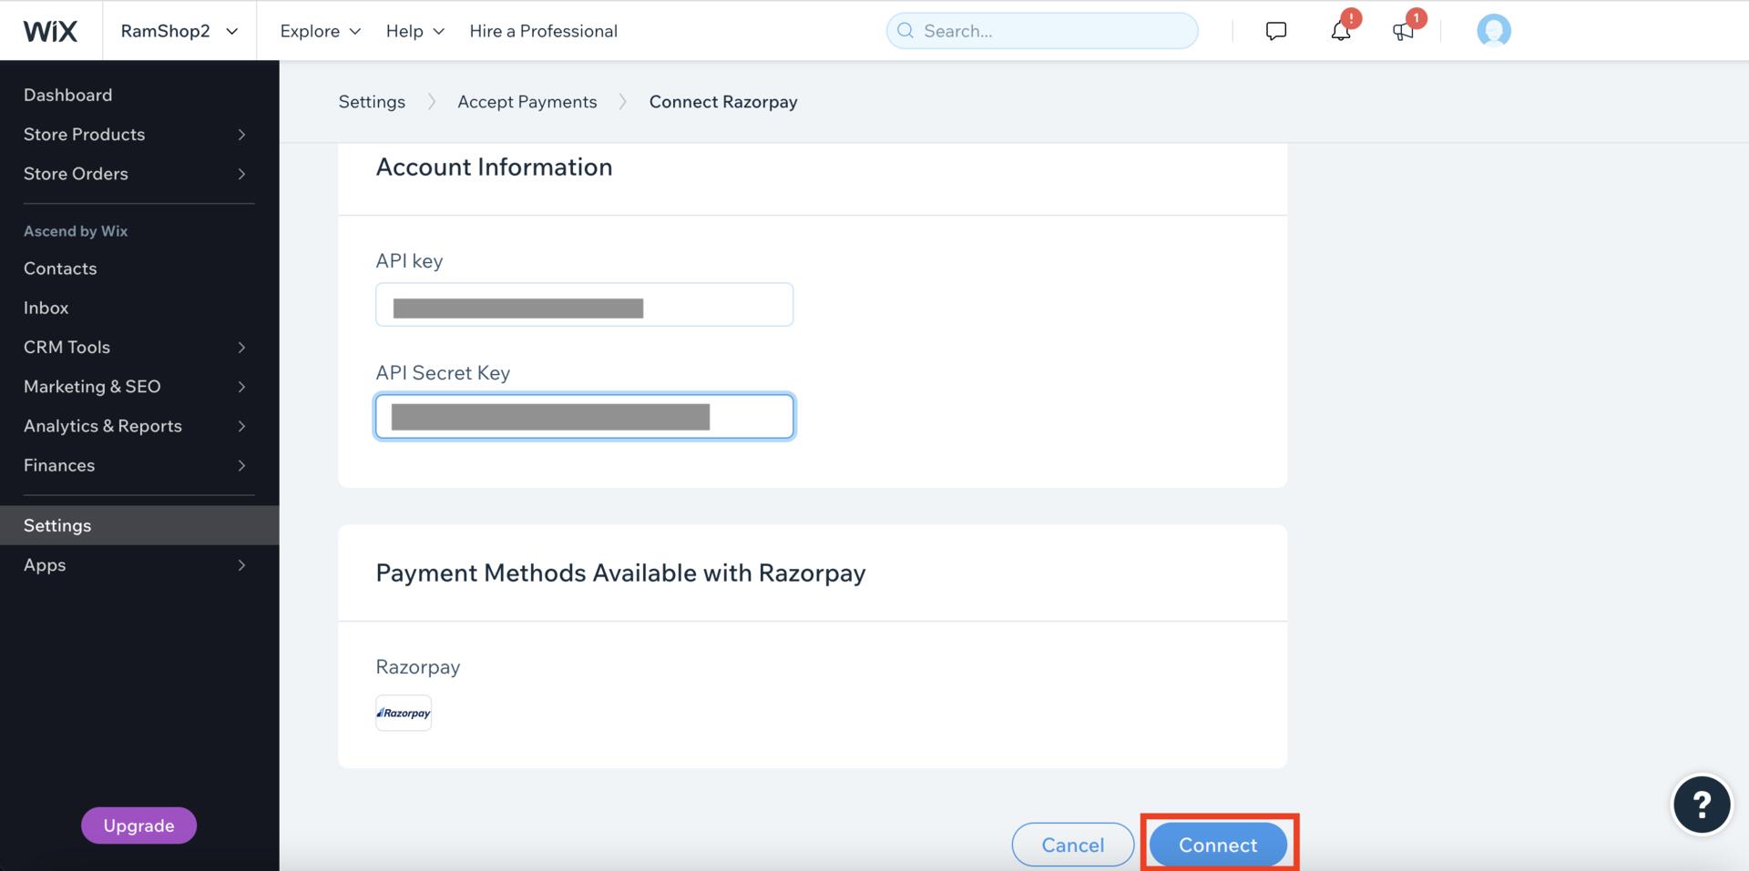Click Connect Razorpay breadcrumb text
The width and height of the screenshot is (1749, 871).
(723, 102)
